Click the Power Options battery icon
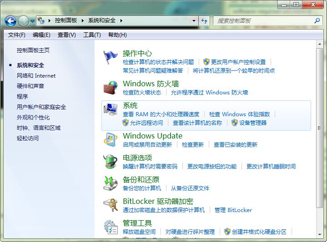Screen dimensions: 327x242 click(111, 161)
